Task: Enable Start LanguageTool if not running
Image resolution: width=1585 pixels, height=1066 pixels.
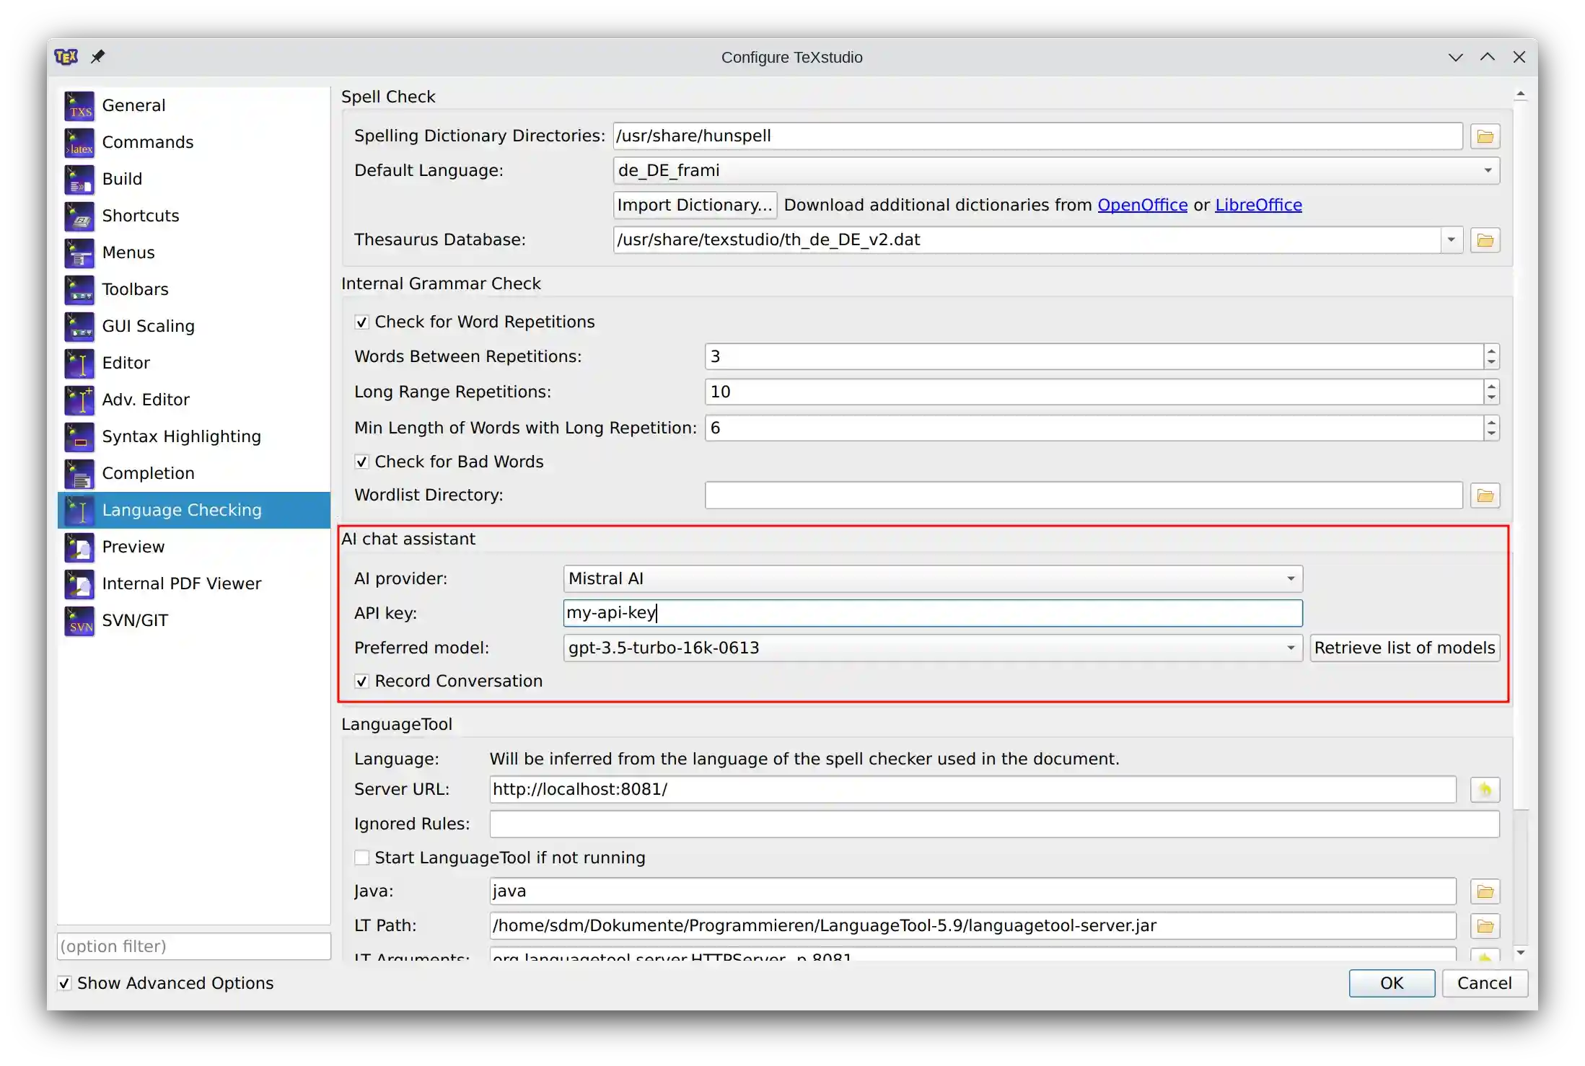Action: tap(362, 858)
